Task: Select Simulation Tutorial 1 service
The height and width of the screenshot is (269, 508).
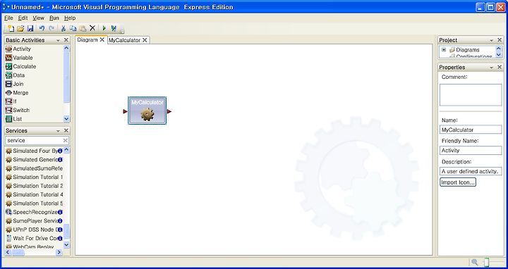Action: coord(35,177)
